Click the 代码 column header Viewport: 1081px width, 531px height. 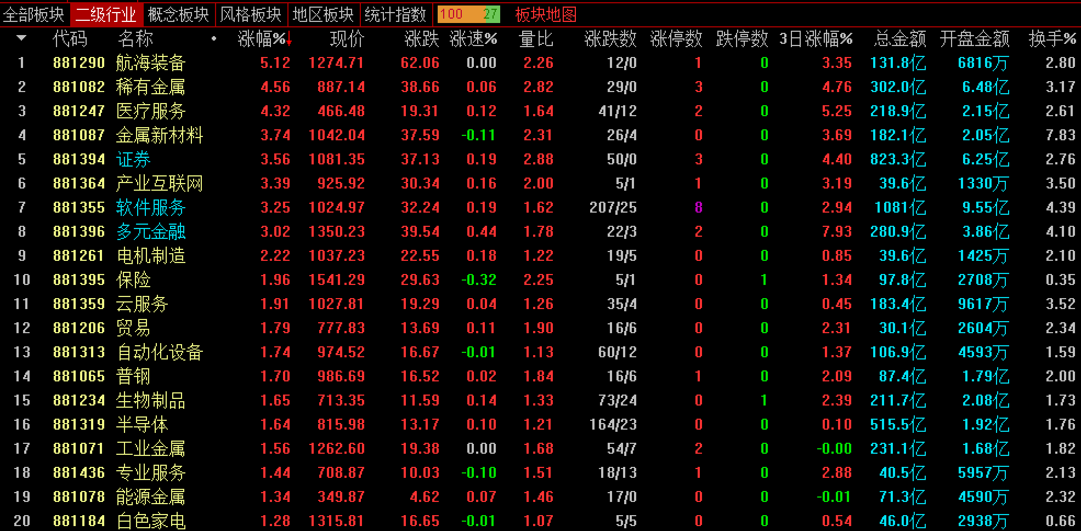click(x=70, y=39)
